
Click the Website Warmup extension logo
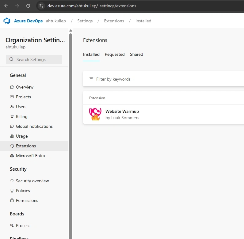click(95, 114)
